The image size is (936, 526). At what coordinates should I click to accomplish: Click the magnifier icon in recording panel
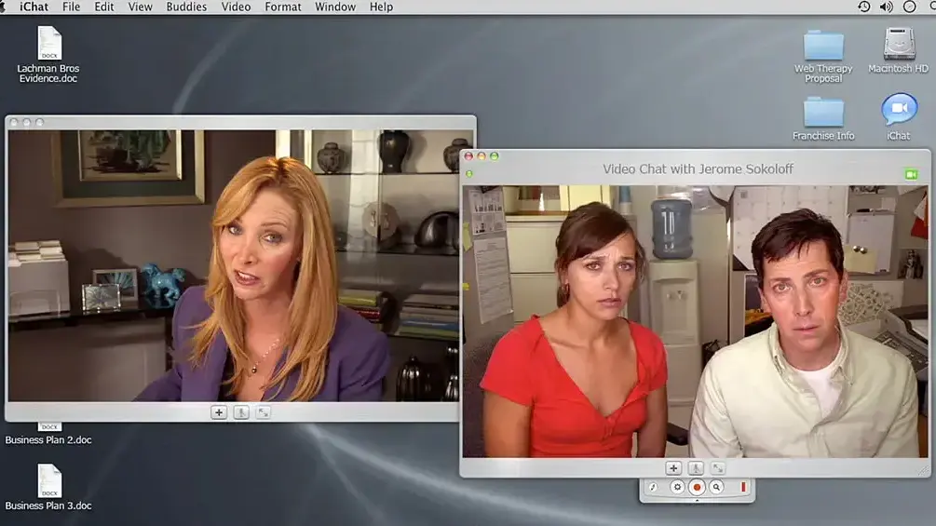tap(716, 487)
